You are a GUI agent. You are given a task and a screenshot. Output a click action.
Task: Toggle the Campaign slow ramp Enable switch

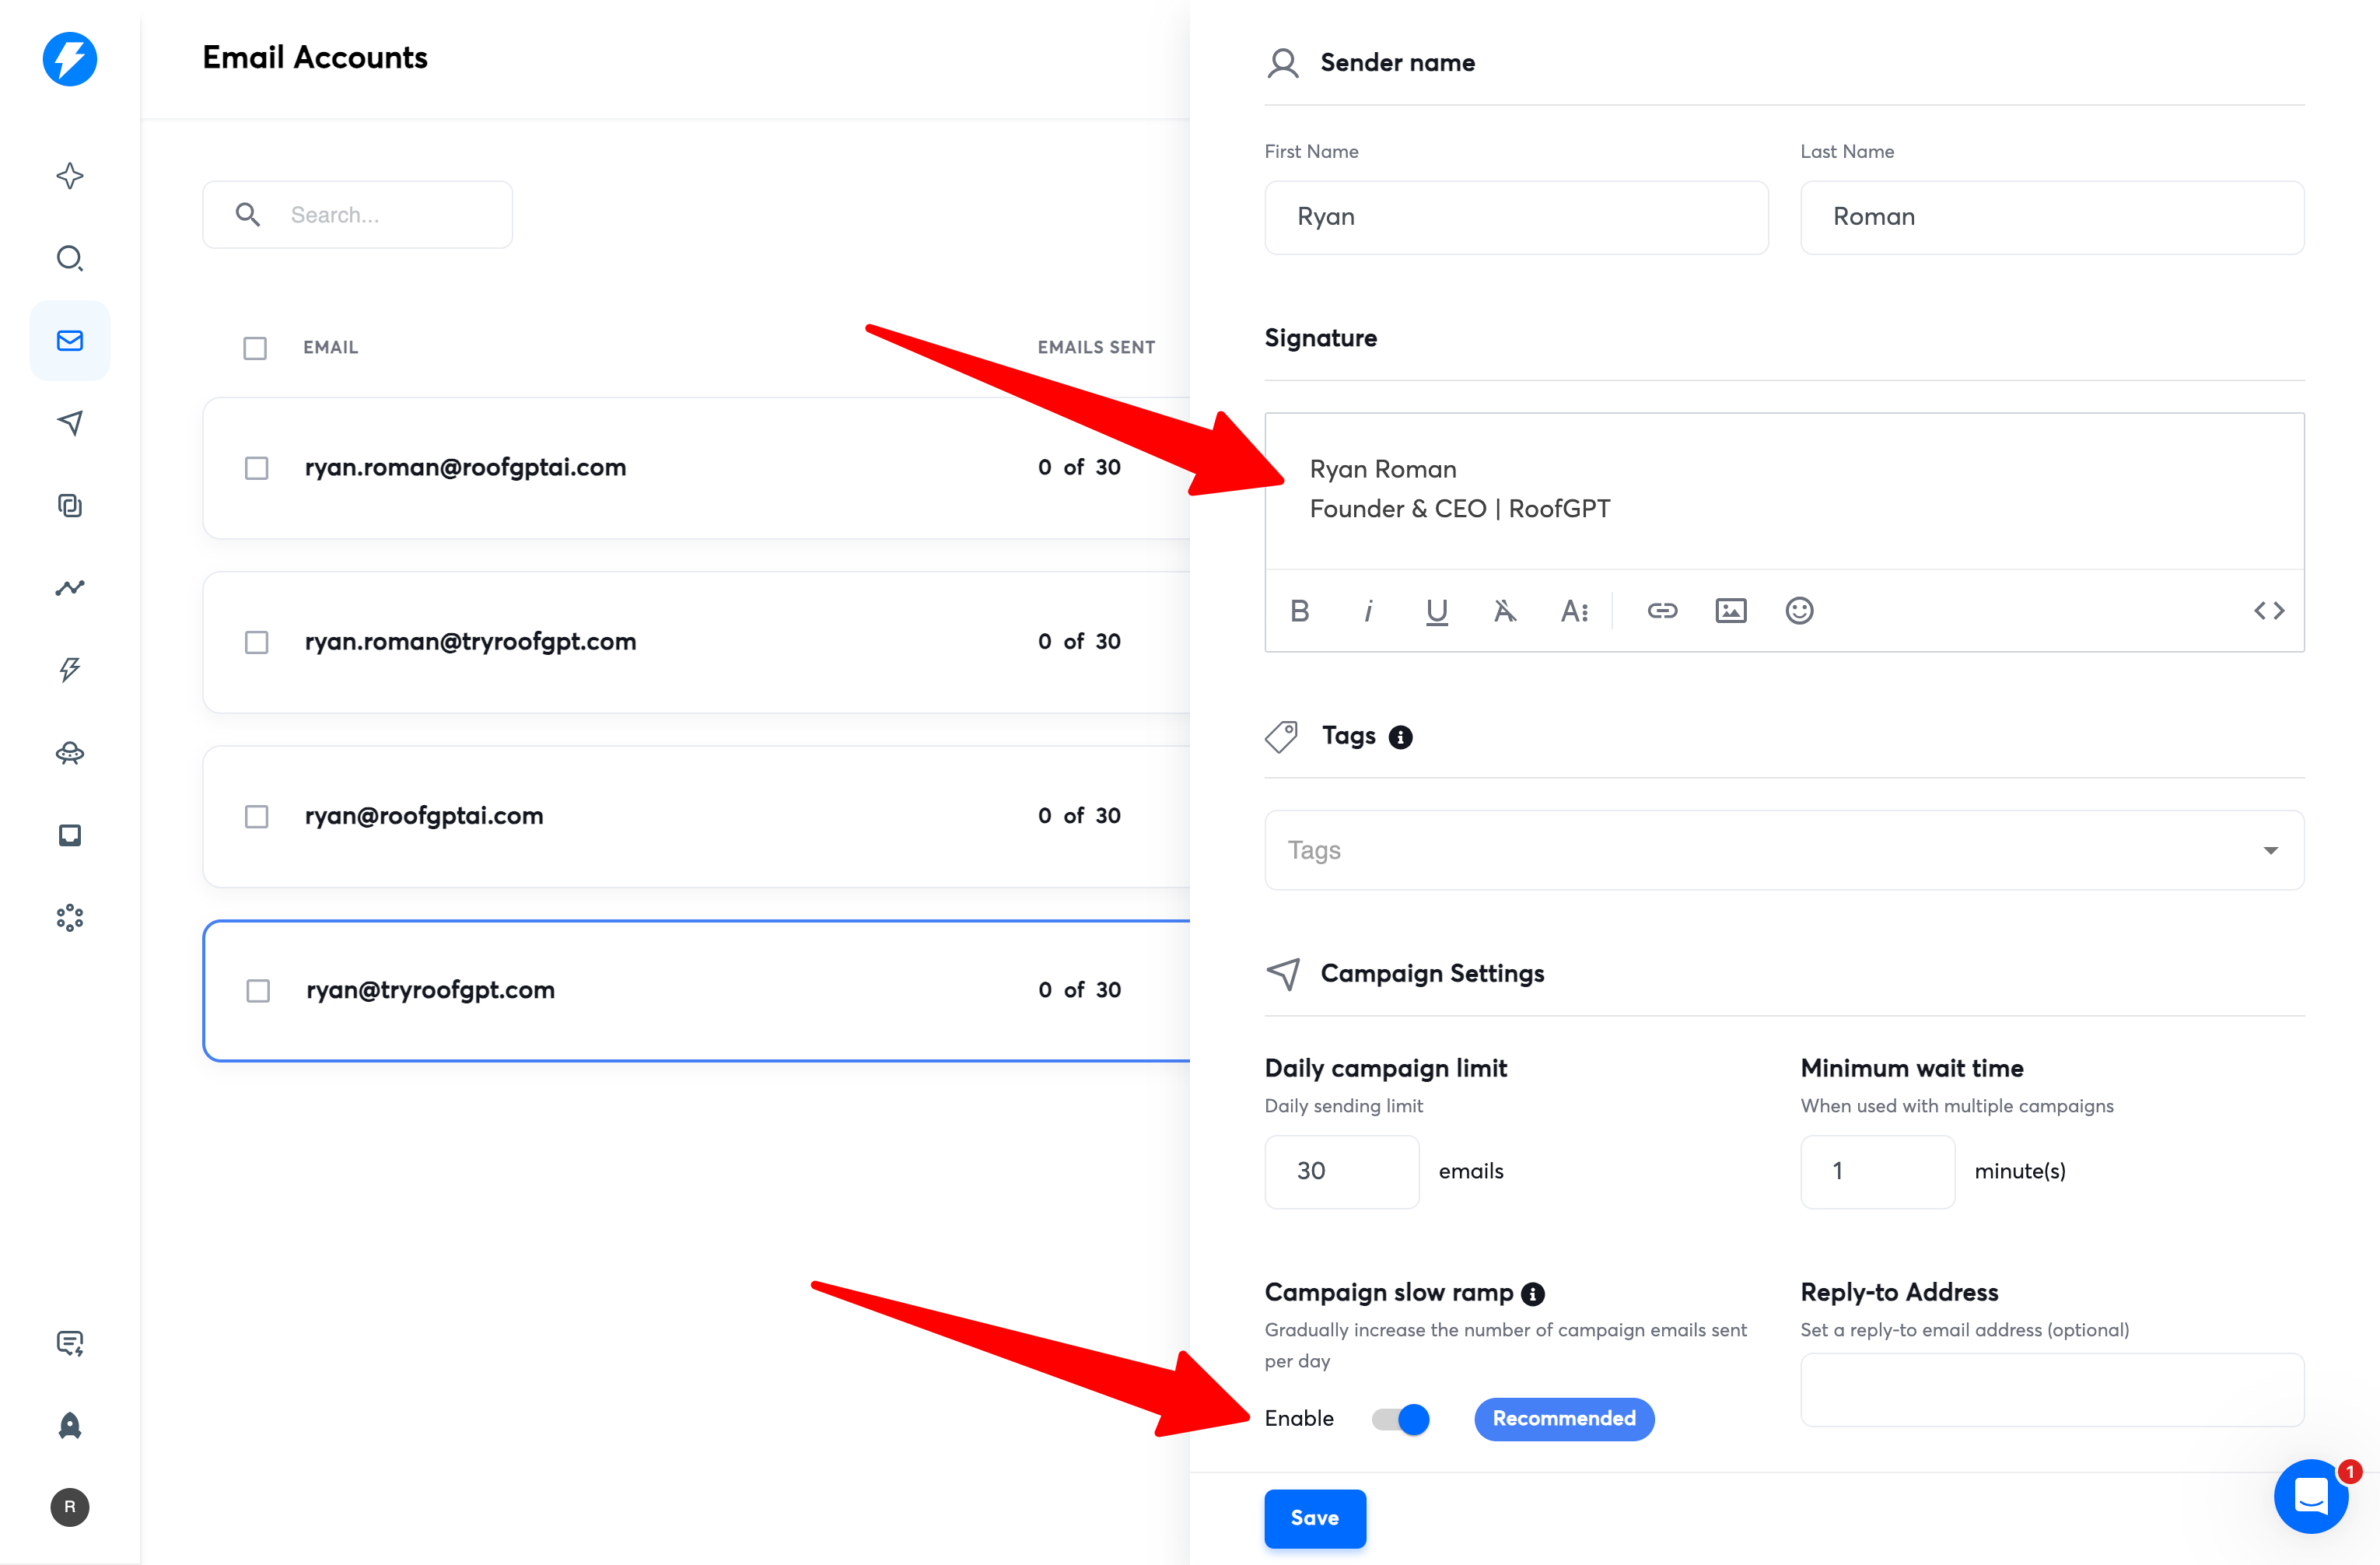pyautogui.click(x=1401, y=1418)
